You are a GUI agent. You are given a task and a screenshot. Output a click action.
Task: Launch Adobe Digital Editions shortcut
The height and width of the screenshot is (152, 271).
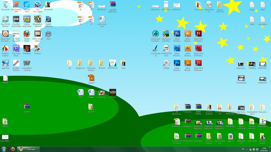(x=38, y=36)
